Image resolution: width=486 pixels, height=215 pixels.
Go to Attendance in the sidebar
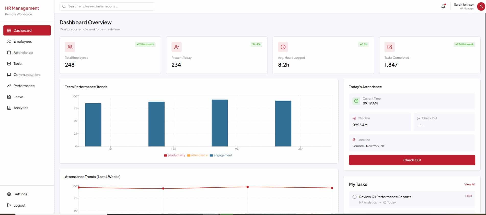coord(23,53)
